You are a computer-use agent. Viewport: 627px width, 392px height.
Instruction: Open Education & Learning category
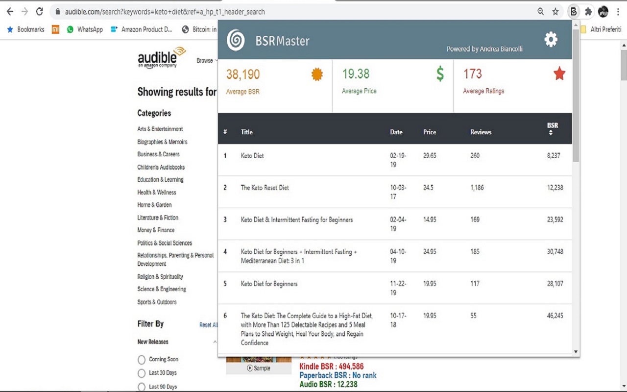[x=160, y=180]
